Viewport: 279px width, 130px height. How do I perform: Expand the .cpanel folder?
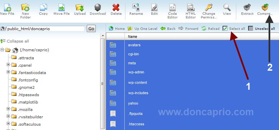(8, 65)
